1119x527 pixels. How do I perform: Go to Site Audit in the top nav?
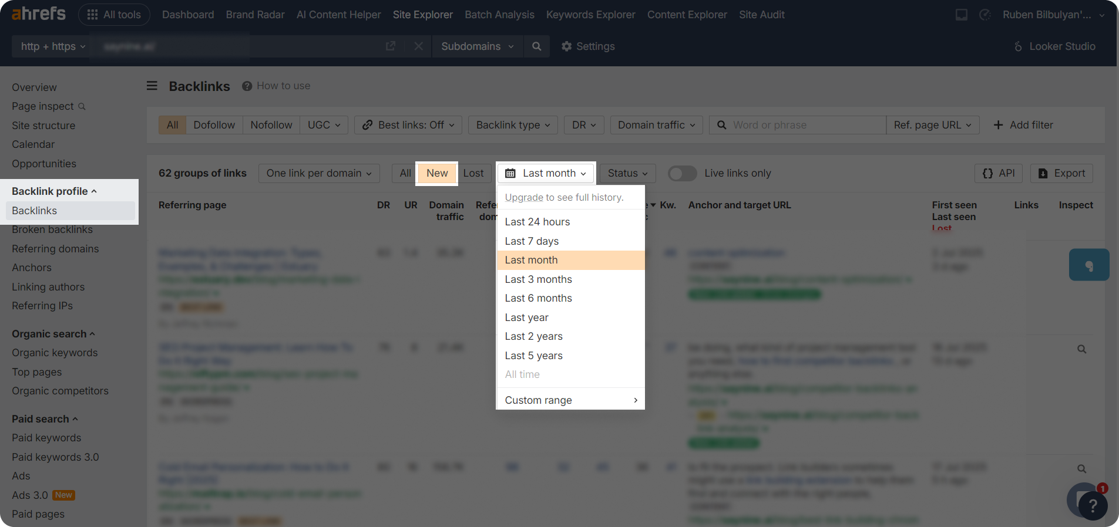761,15
